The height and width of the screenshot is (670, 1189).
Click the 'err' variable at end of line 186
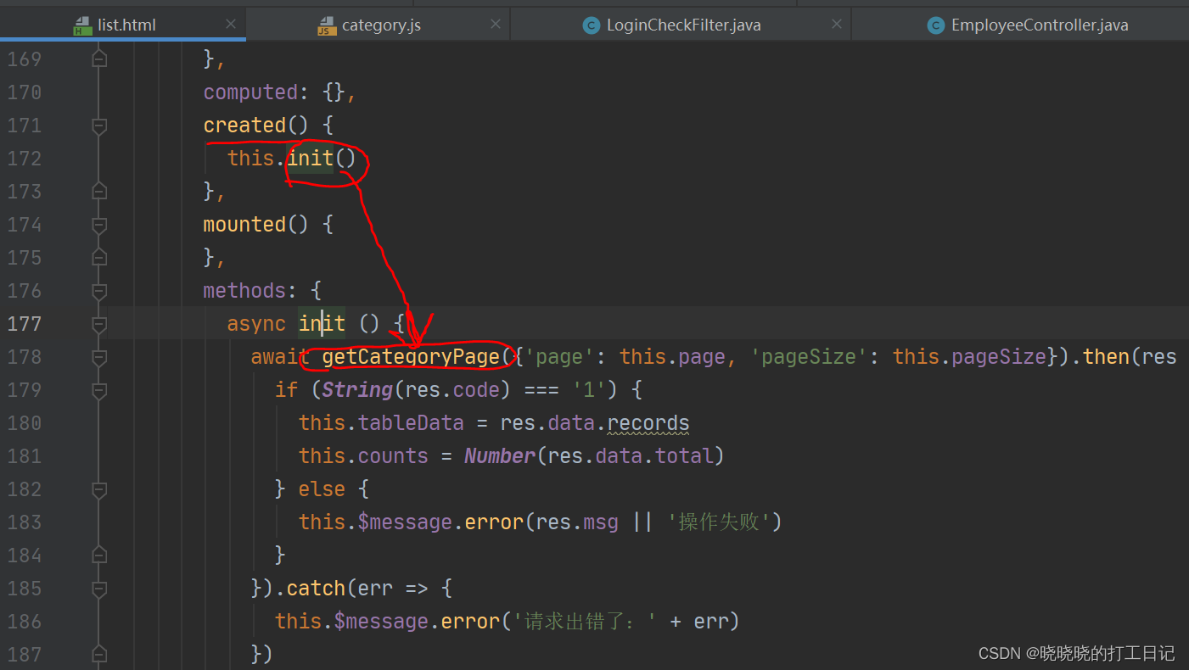click(711, 622)
